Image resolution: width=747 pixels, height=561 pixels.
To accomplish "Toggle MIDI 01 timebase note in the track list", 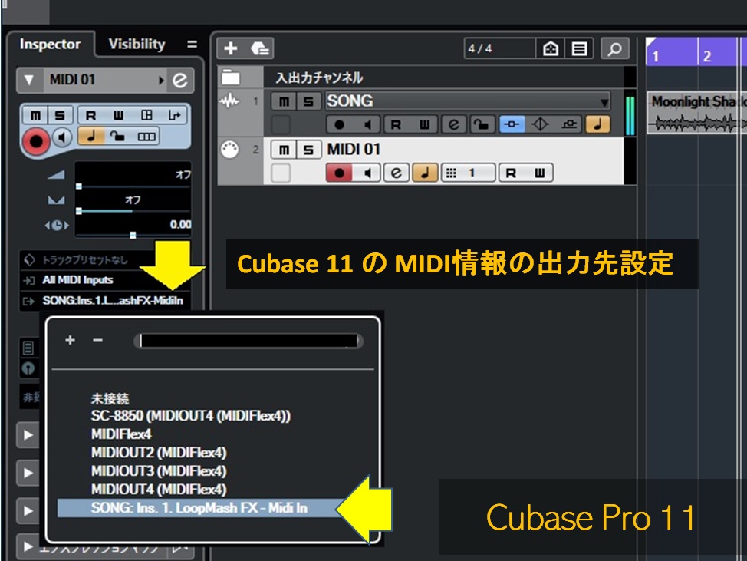I will click(x=425, y=173).
